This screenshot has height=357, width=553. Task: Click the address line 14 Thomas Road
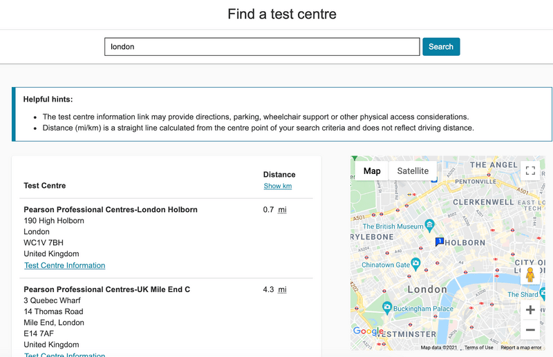click(54, 311)
